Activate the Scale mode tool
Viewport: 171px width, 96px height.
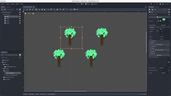pyautogui.click(x=33, y=10)
